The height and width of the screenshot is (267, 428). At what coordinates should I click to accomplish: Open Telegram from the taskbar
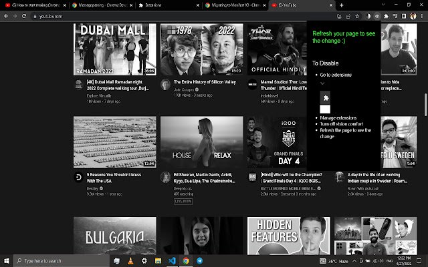pos(199,261)
